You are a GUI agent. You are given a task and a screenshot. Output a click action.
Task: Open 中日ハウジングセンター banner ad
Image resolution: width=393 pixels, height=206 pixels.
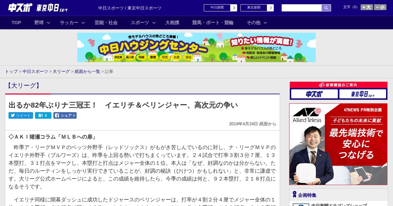pyautogui.click(x=196, y=47)
